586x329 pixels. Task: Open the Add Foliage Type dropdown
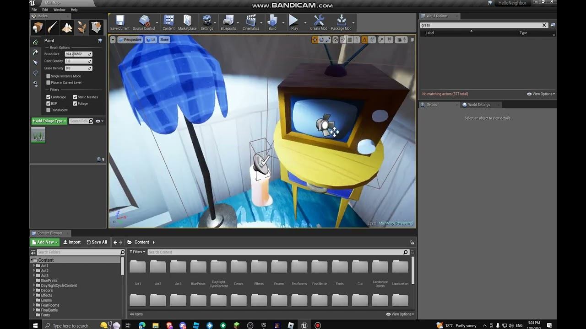49,121
